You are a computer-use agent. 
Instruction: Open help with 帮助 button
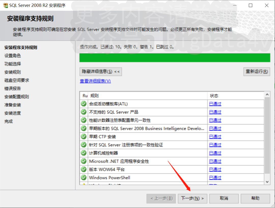click(x=255, y=199)
